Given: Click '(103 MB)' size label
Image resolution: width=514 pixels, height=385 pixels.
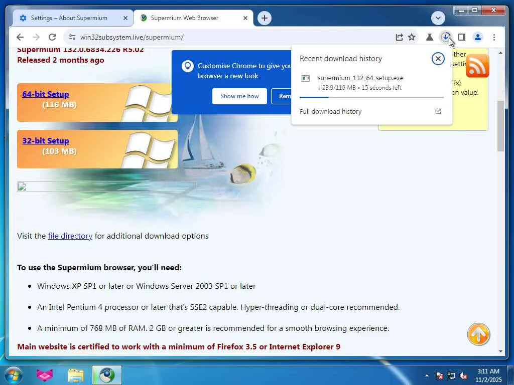Looking at the screenshot, I should (x=59, y=151).
